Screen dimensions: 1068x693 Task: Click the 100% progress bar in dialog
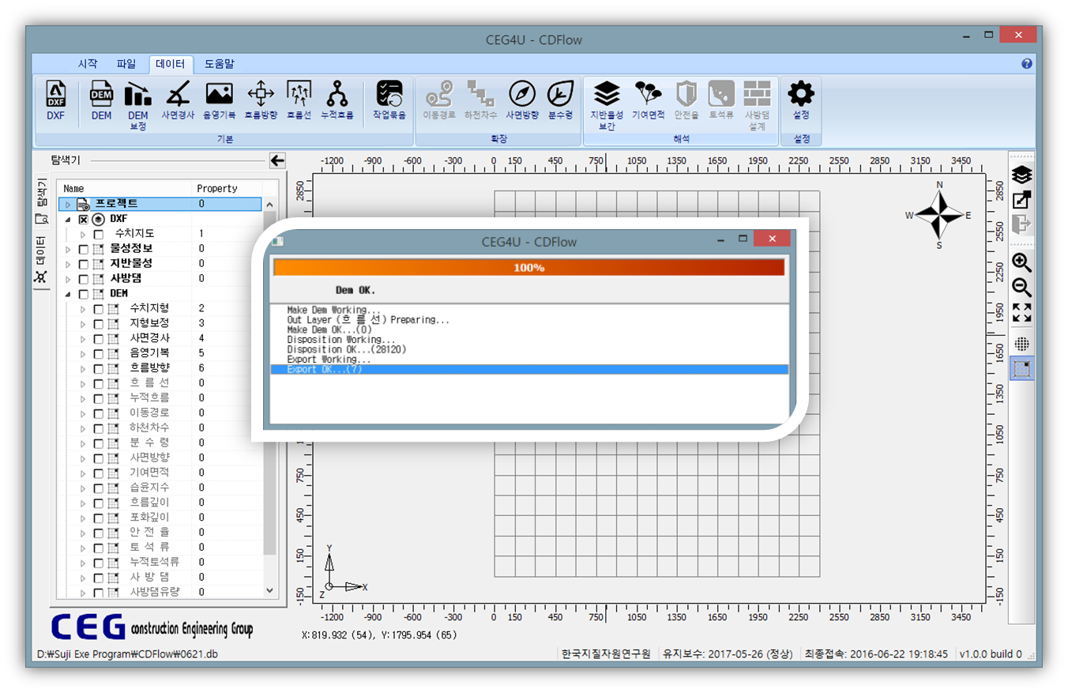coord(528,267)
